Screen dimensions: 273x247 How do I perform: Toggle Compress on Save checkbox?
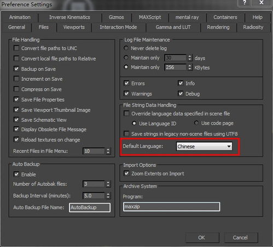[x=16, y=89]
